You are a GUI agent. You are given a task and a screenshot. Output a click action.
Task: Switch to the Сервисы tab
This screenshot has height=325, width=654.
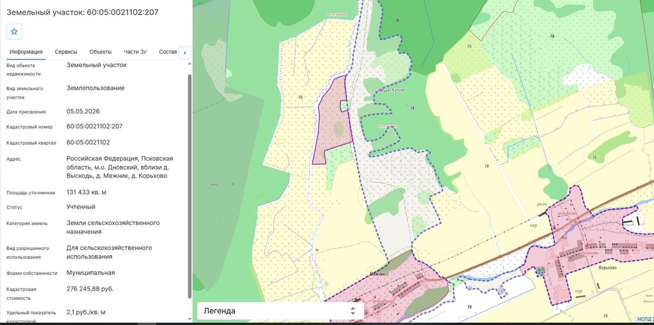click(66, 52)
